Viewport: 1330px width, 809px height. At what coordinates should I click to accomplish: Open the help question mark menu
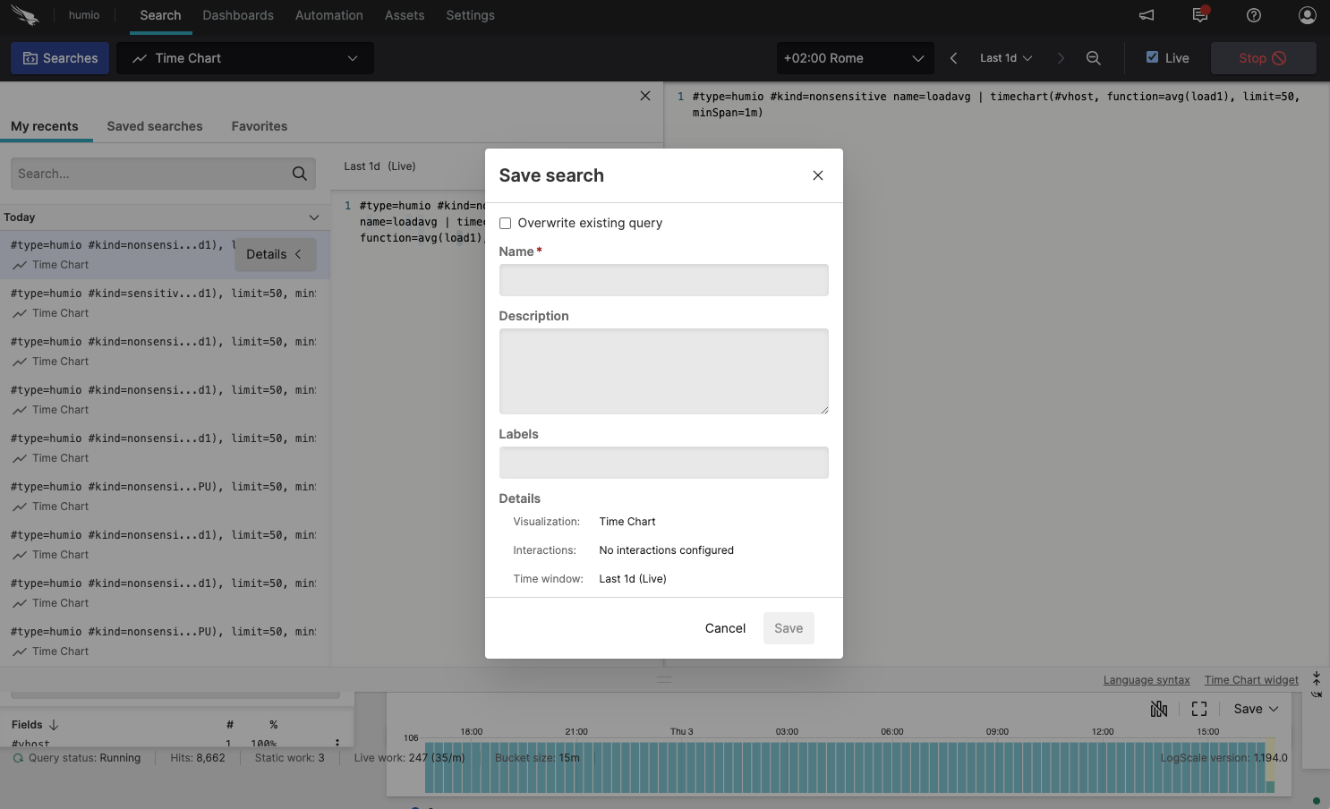(1253, 15)
